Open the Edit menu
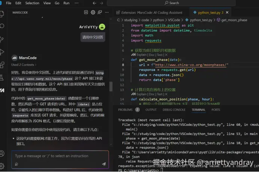 [x=18, y=3]
